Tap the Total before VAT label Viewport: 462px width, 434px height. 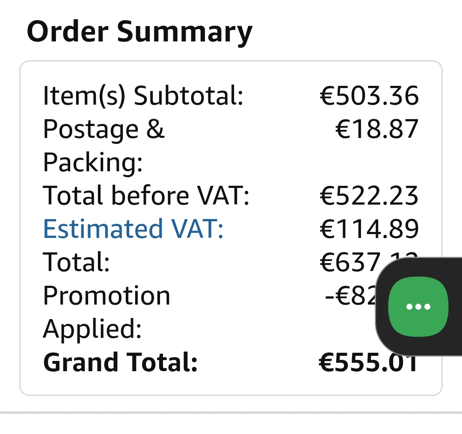146,195
